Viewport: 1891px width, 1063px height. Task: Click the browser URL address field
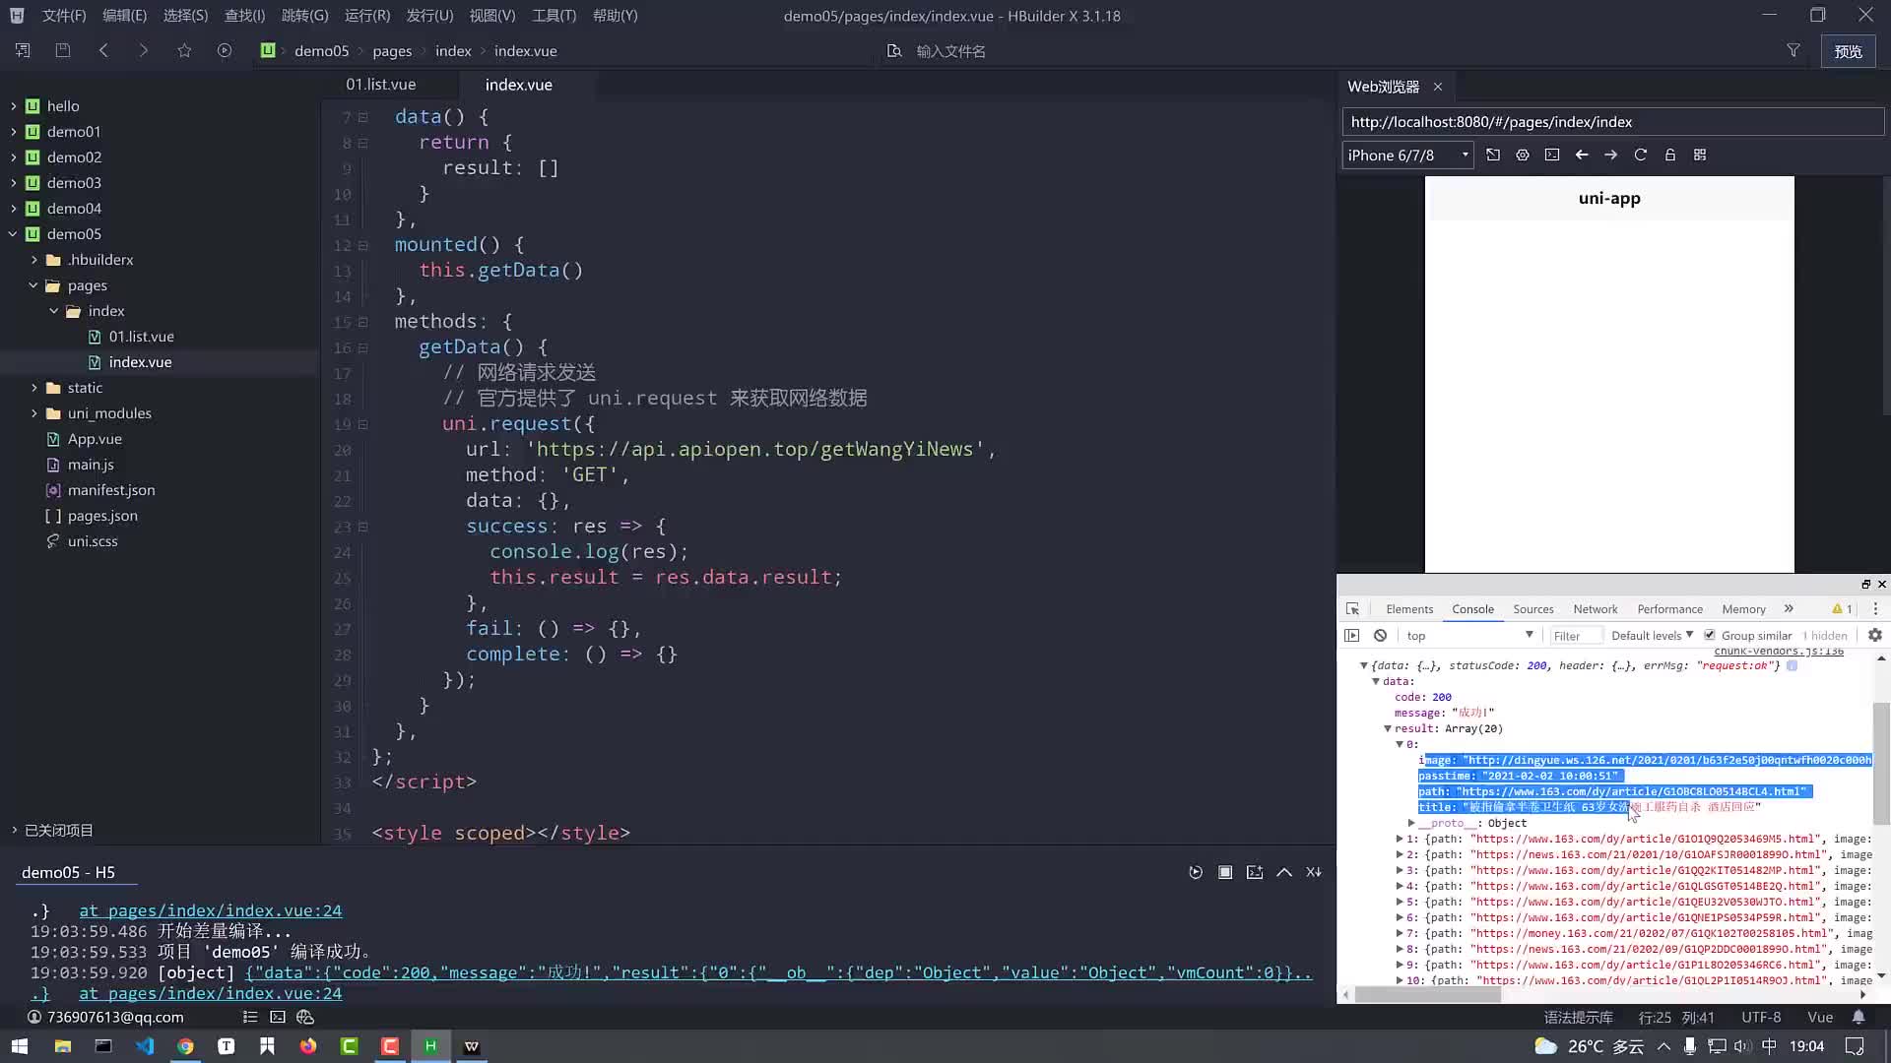click(1612, 122)
